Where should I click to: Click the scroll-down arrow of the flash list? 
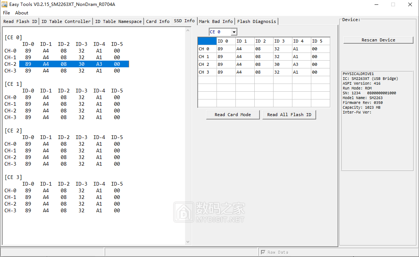(188, 241)
